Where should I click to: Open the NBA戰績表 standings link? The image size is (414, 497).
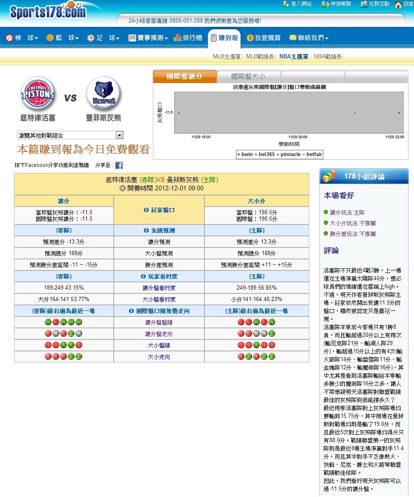328,57
